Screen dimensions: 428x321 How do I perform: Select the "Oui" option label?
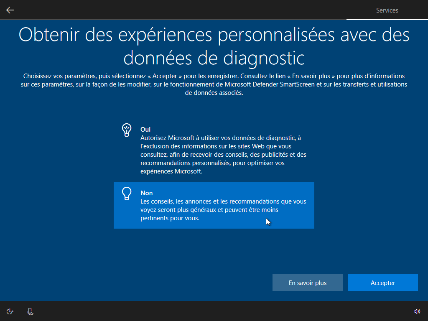[145, 130]
